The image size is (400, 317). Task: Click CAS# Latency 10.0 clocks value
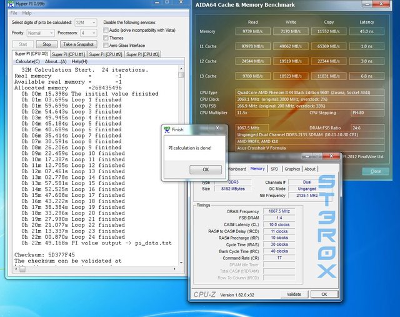[x=279, y=224]
